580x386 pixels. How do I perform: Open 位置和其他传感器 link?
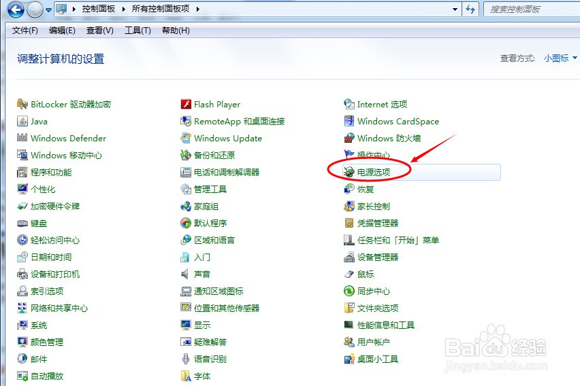pyautogui.click(x=227, y=308)
